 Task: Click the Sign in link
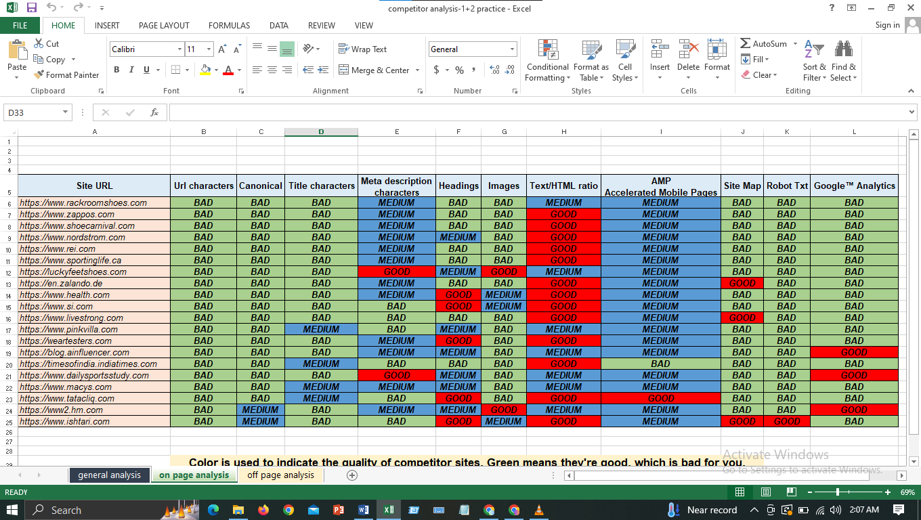(887, 25)
